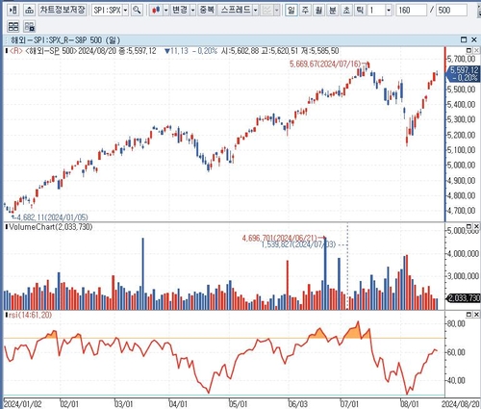Screen dimensions: 481x409
Task: Click the volume peak label 4,696,701(2024/06/21)
Action: [279, 238]
